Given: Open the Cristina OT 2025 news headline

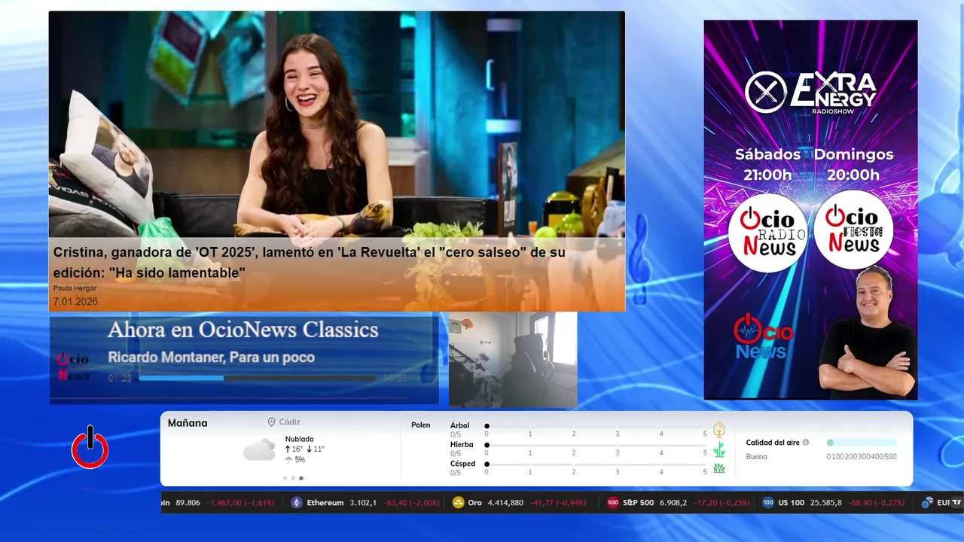Looking at the screenshot, I should point(309,263).
